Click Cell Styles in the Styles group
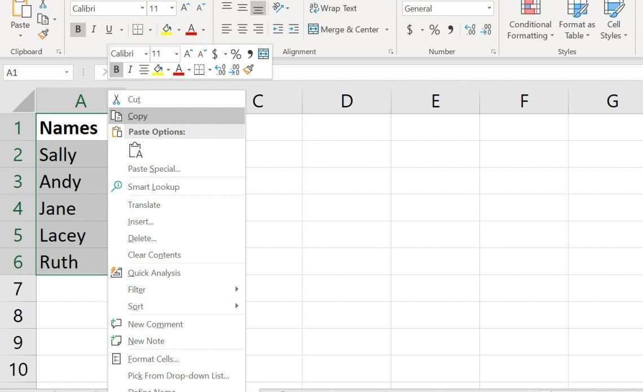 click(614, 23)
